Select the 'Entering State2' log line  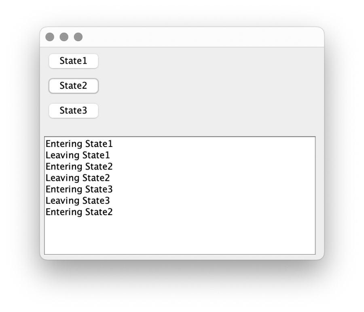[79, 166]
